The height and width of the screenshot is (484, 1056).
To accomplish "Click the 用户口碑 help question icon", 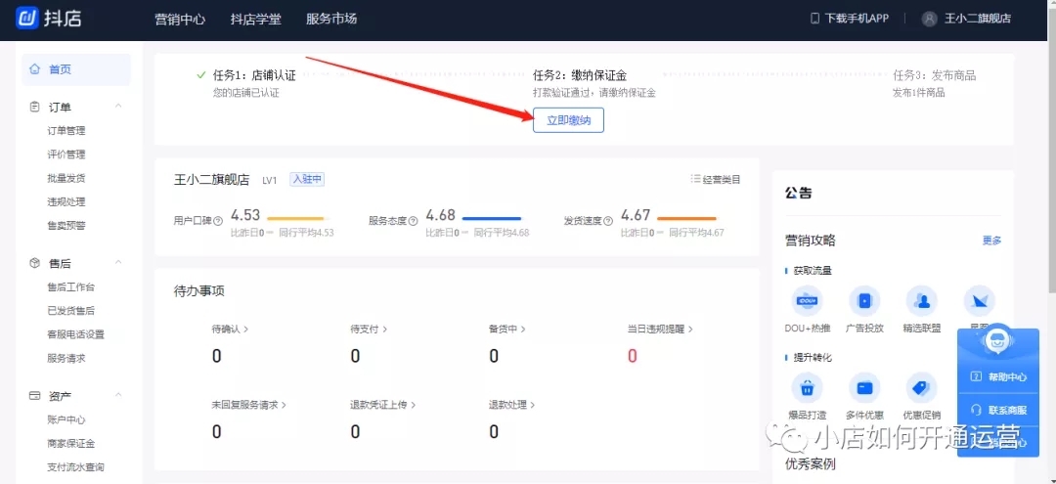I will tap(217, 220).
